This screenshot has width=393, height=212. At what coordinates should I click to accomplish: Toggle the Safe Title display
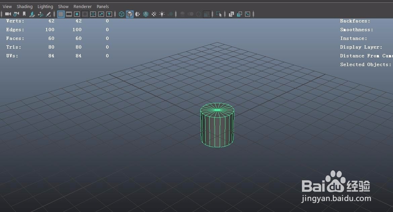tap(109, 14)
